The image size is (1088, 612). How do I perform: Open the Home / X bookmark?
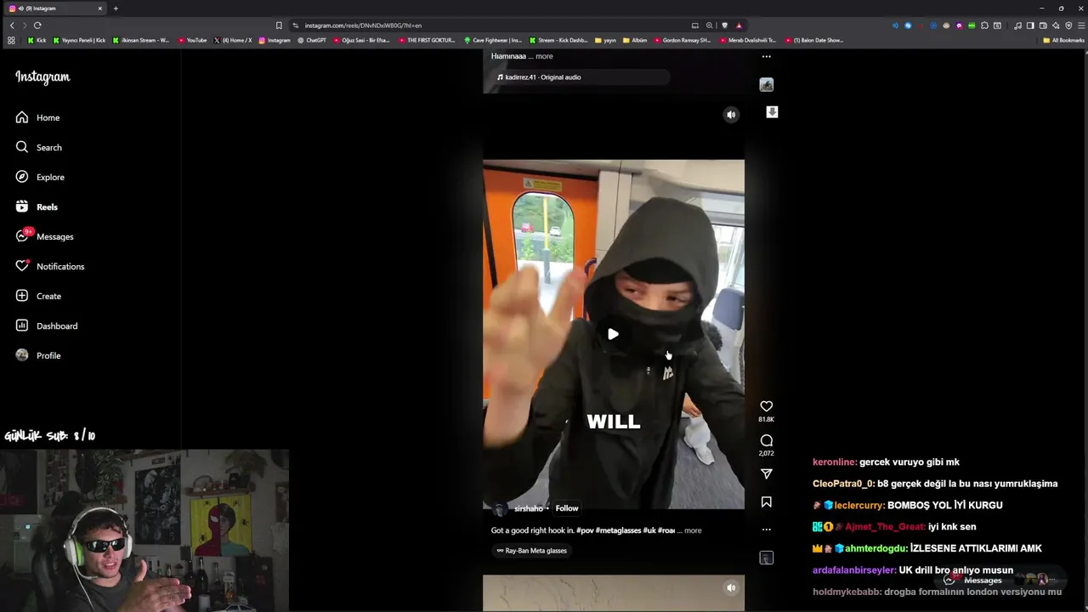(x=233, y=40)
